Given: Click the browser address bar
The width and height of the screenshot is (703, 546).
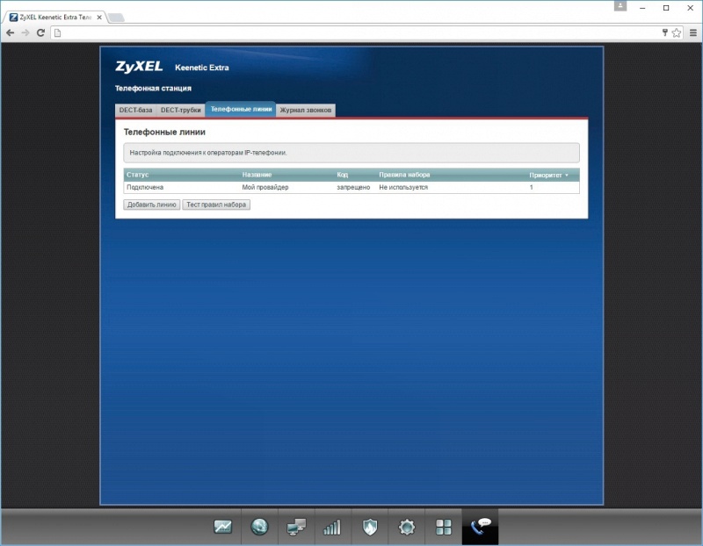Looking at the screenshot, I should (351, 32).
